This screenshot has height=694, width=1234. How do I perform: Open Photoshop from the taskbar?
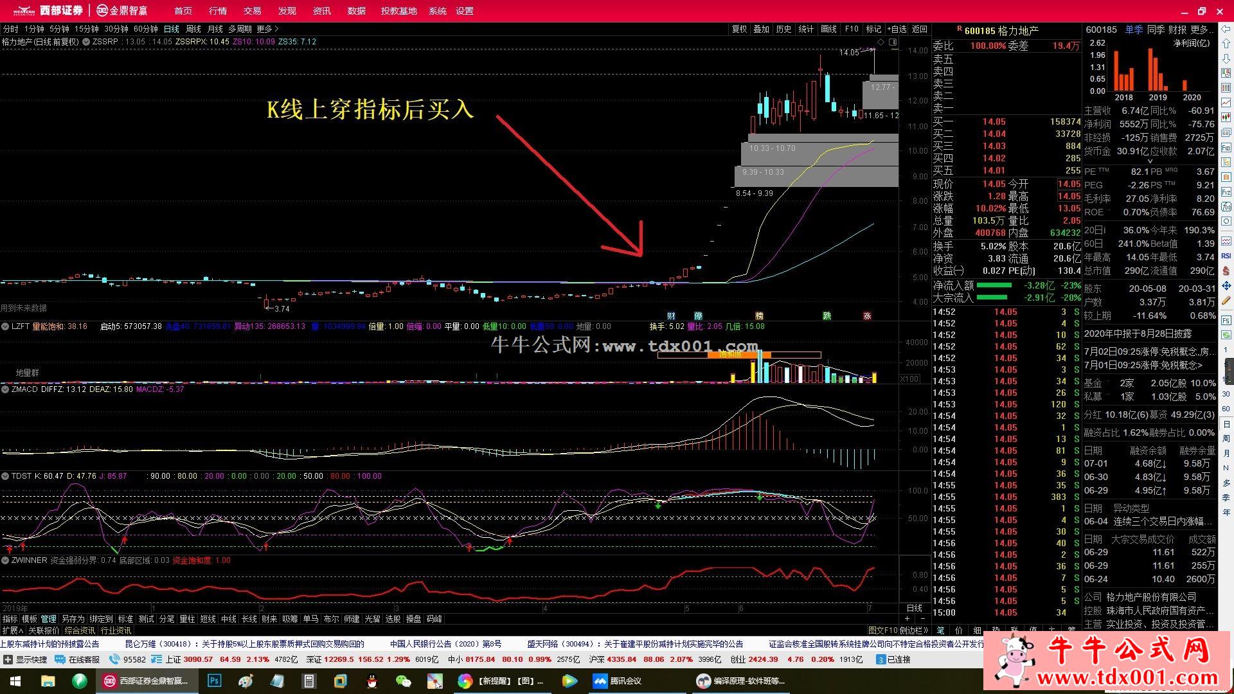click(215, 681)
